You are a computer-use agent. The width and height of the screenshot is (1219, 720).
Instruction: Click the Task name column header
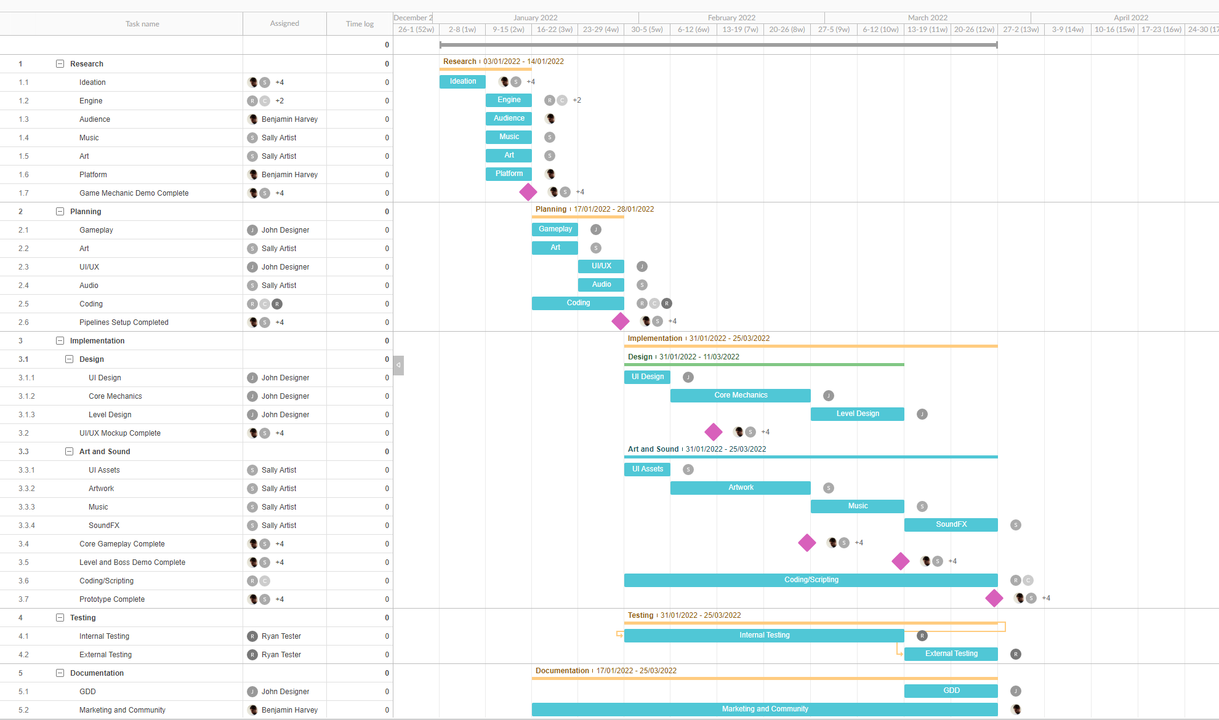(142, 23)
